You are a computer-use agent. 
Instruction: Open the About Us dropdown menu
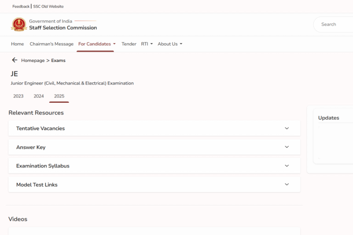(x=170, y=44)
